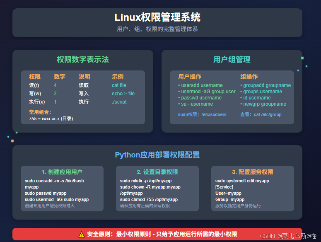The height and width of the screenshot is (242, 321).
Task: Click the number 2 in the write row
Action: (x=55, y=94)
